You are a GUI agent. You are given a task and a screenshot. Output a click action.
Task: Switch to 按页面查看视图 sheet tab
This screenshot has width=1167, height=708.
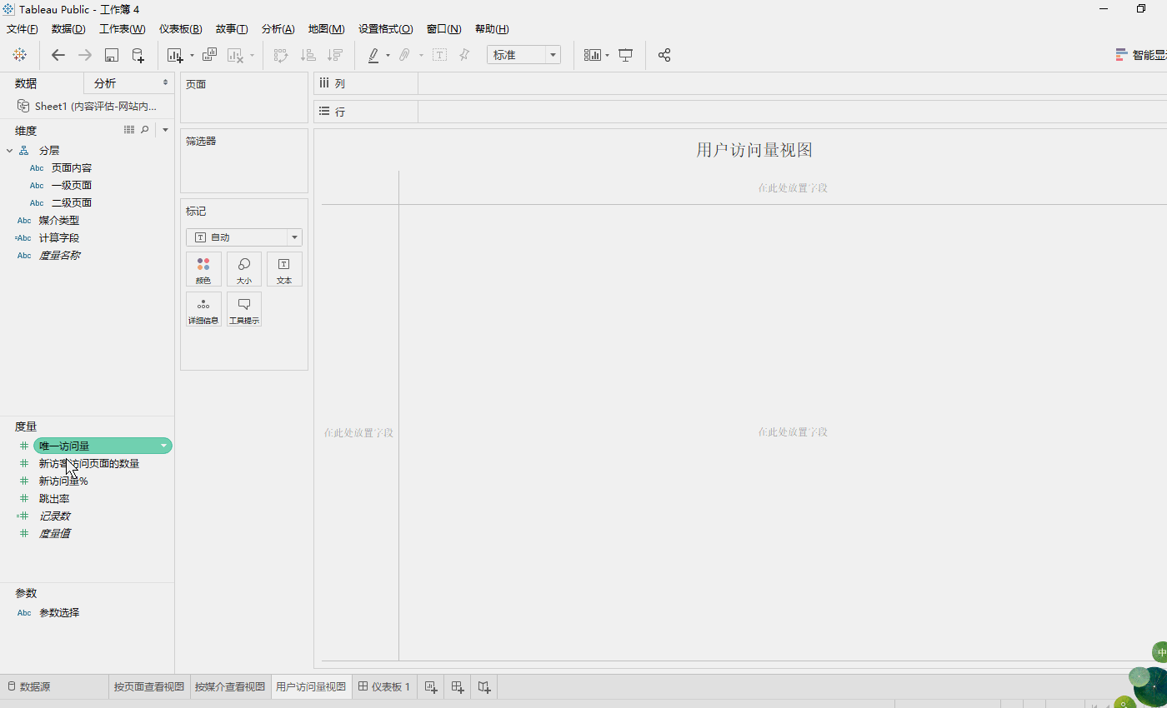click(149, 687)
